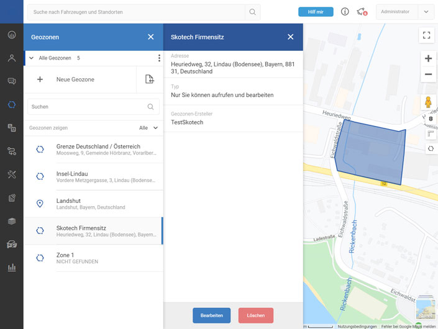Collapse the Alle Geozonen group
This screenshot has height=329, width=438.
pos(32,58)
